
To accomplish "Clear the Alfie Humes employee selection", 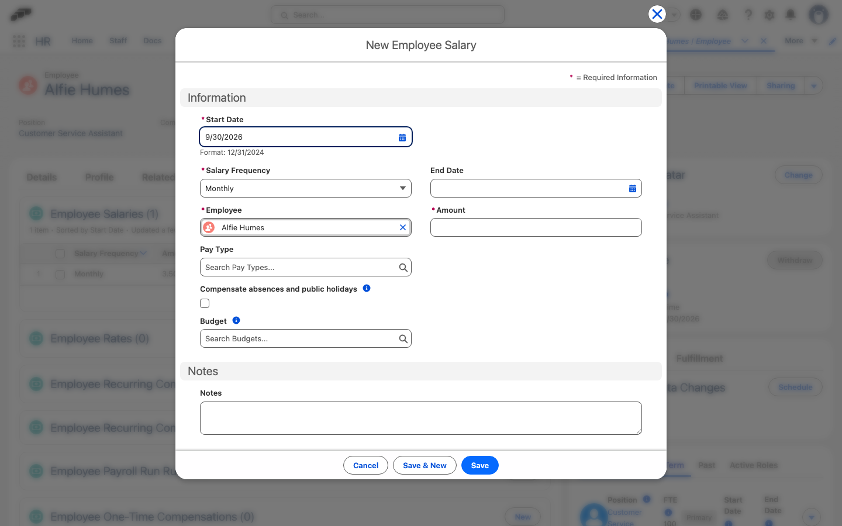I will [x=403, y=227].
